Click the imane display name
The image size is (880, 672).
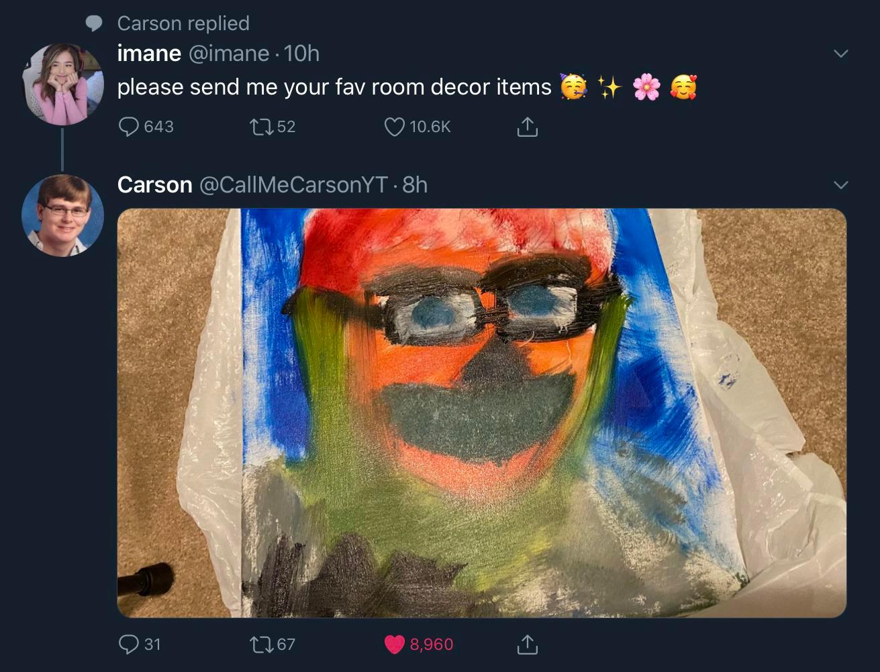coord(149,54)
